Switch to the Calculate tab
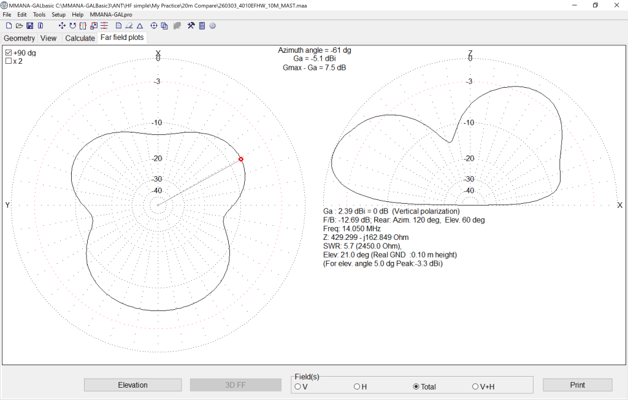Image resolution: width=628 pixels, height=400 pixels. pyautogui.click(x=80, y=38)
